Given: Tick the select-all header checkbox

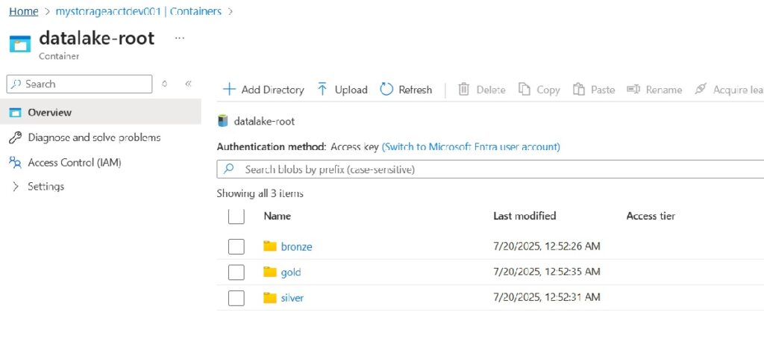Looking at the screenshot, I should [x=237, y=216].
